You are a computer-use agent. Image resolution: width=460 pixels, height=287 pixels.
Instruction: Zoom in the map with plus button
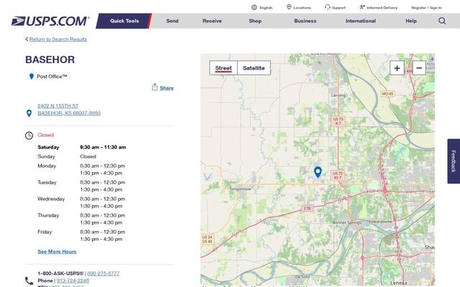pyautogui.click(x=397, y=68)
